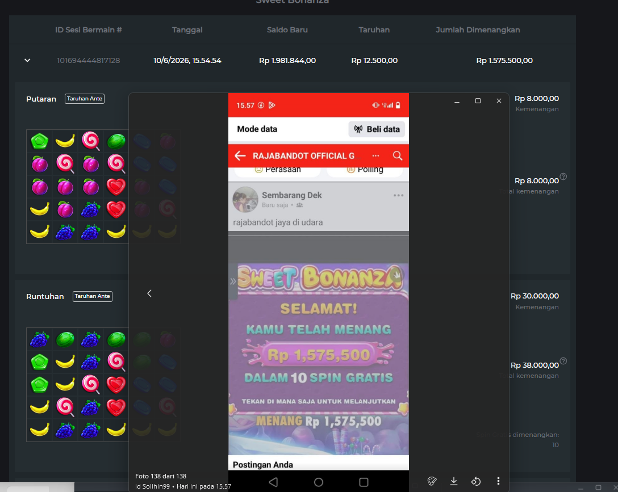This screenshot has width=618, height=492.
Task: Close the photo viewer window
Action: click(x=499, y=101)
